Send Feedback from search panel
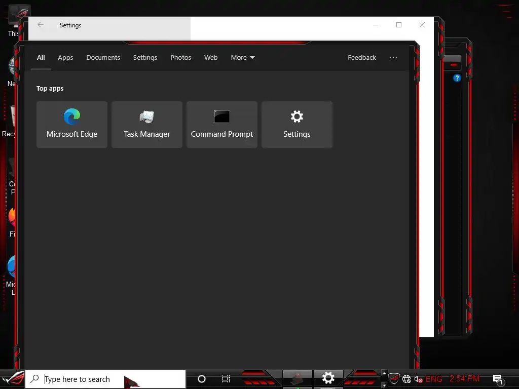519x389 pixels. coord(362,58)
